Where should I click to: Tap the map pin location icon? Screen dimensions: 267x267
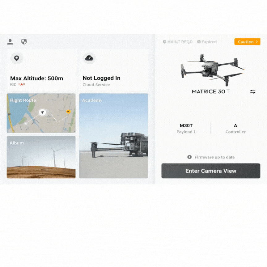pyautogui.click(x=16, y=58)
